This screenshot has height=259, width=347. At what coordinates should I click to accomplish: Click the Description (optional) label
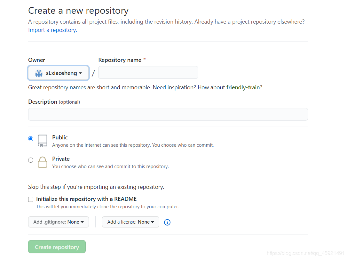coord(54,102)
